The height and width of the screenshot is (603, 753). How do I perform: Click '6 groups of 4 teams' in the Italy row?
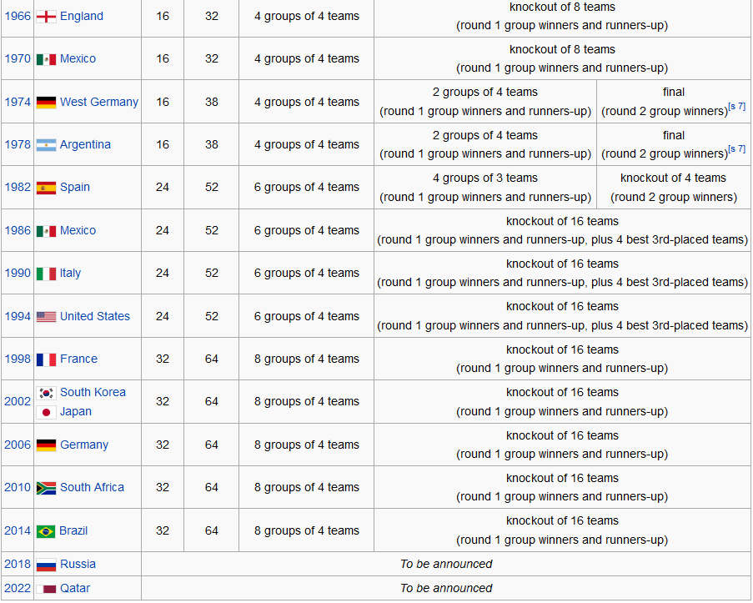[306, 273]
